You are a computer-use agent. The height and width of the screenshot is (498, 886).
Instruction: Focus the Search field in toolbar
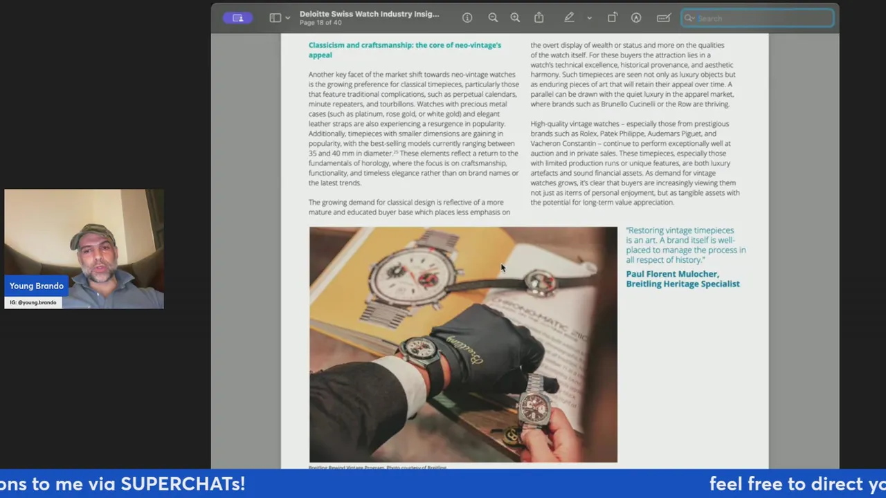tap(757, 18)
